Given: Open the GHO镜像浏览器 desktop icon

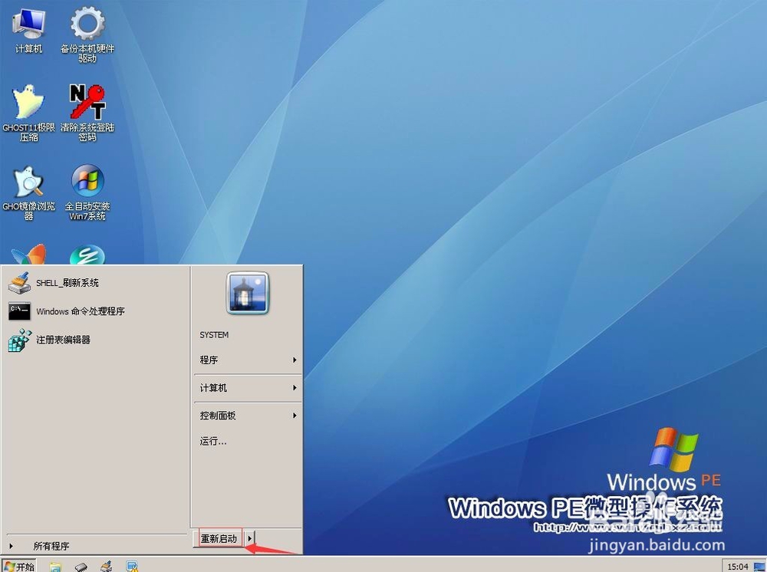Looking at the screenshot, I should point(28,192).
